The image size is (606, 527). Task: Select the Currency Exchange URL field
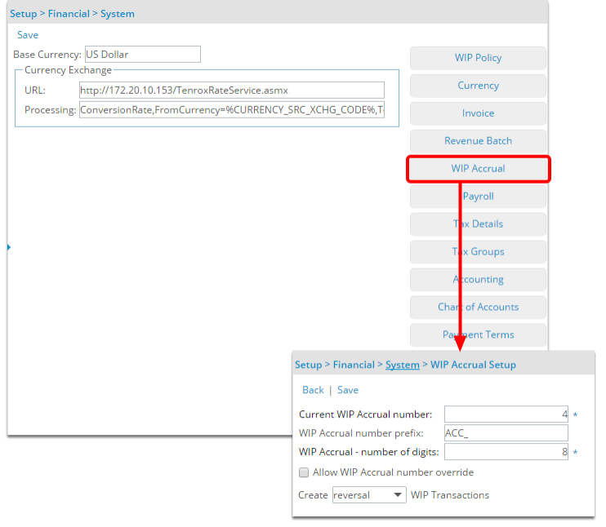[x=231, y=90]
